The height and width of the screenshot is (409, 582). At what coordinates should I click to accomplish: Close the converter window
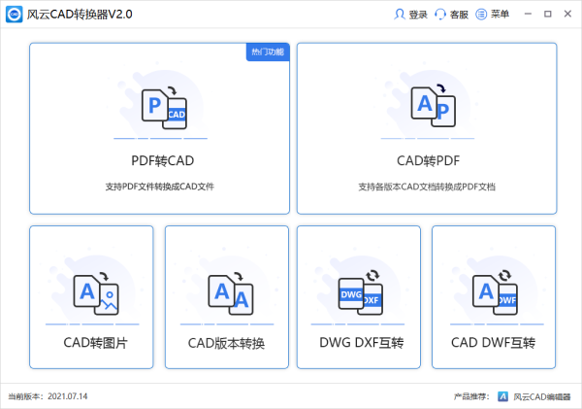[x=567, y=15]
